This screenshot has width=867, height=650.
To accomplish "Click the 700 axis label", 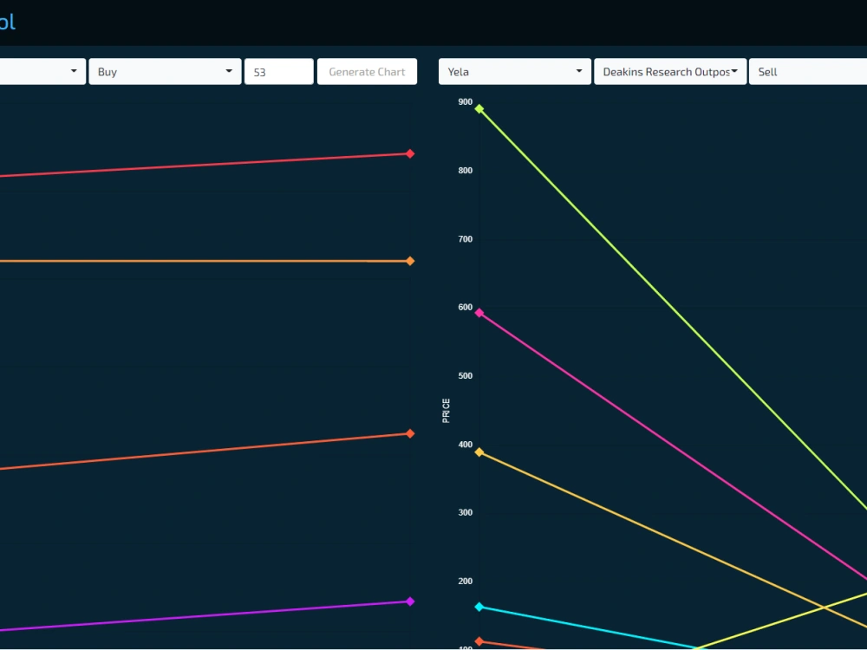I will 466,239.
